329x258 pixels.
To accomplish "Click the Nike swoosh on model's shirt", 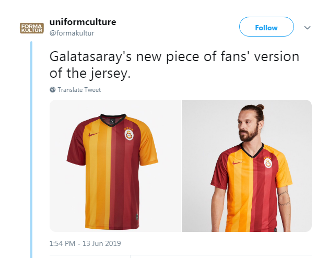I will click(x=237, y=162).
